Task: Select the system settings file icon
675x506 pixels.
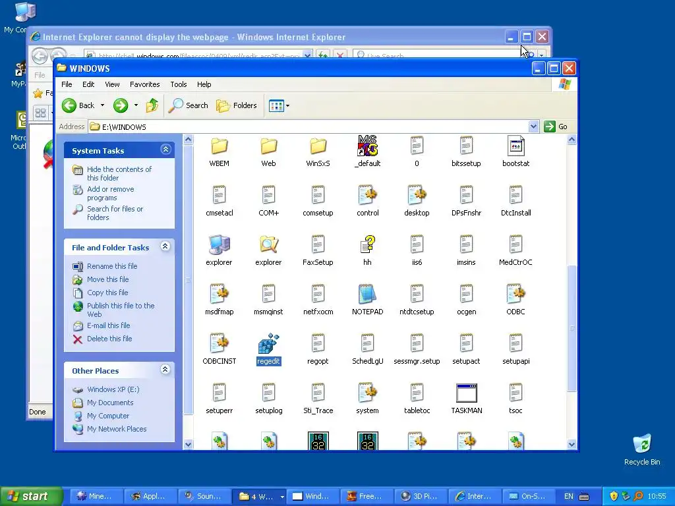Action: point(367,393)
